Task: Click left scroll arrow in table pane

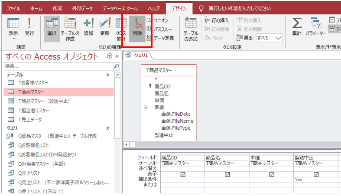Action: pos(127,144)
